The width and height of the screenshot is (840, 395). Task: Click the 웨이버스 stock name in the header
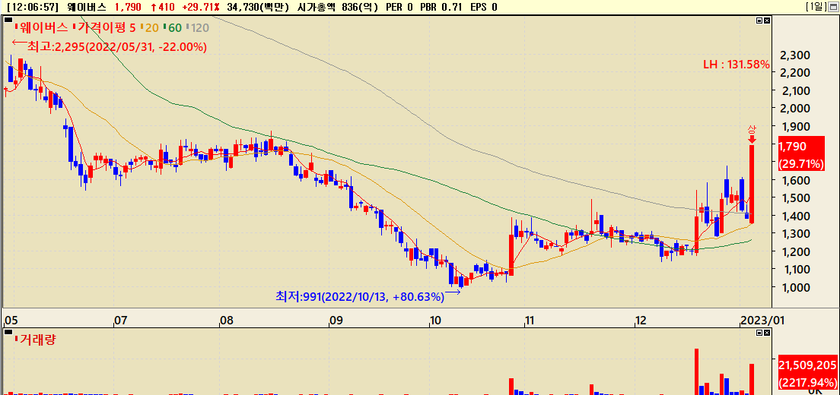[x=87, y=7]
